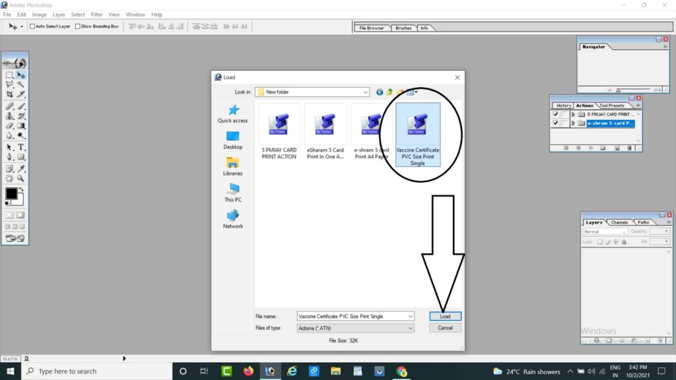Select the Hand tool
Screen dimensions: 676x380
pyautogui.click(x=9, y=178)
